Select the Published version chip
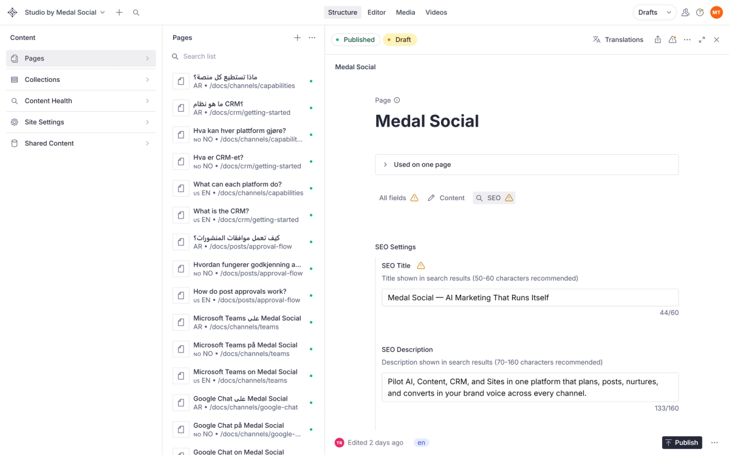 click(x=355, y=39)
